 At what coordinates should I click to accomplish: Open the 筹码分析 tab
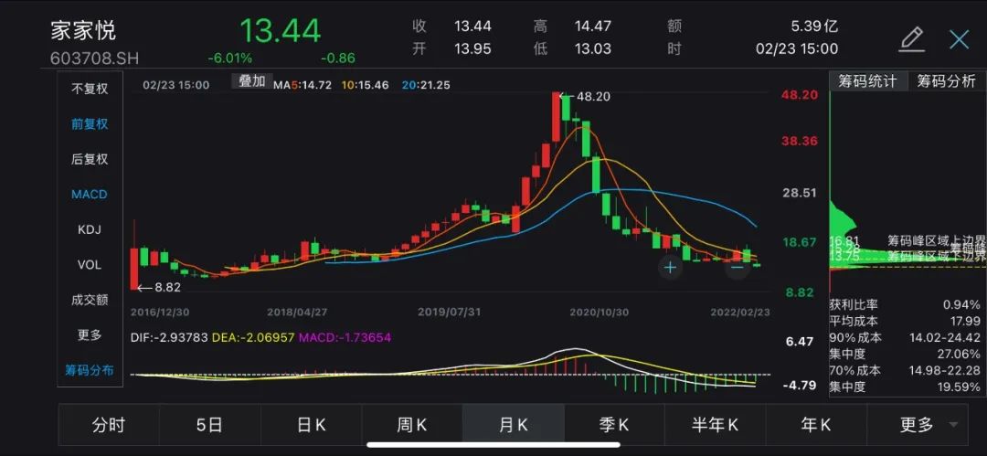click(946, 81)
